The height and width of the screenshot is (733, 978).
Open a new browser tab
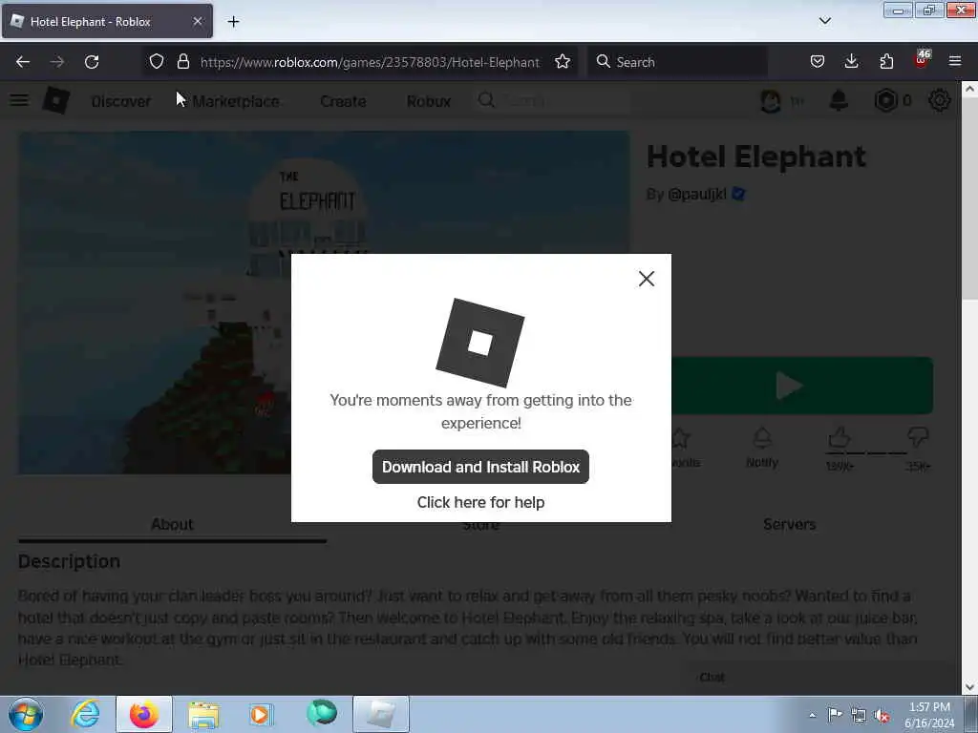pos(233,22)
